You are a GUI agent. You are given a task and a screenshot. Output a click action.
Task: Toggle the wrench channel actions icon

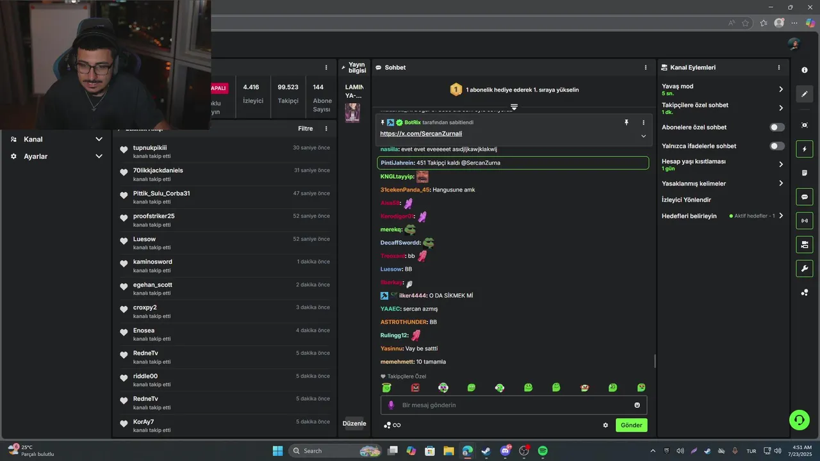click(805, 268)
